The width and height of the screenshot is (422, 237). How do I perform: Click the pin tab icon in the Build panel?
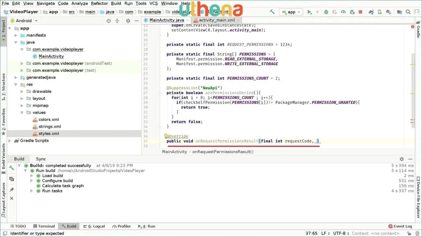11,190
